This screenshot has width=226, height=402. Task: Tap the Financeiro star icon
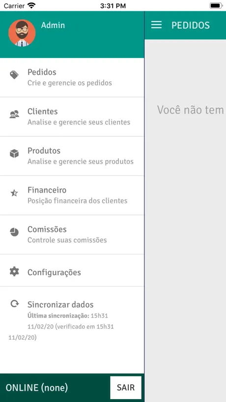pos(14,193)
